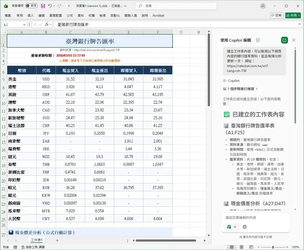Click the cancel X icon in formula bar
304x250 pixels.
[x=35, y=24]
